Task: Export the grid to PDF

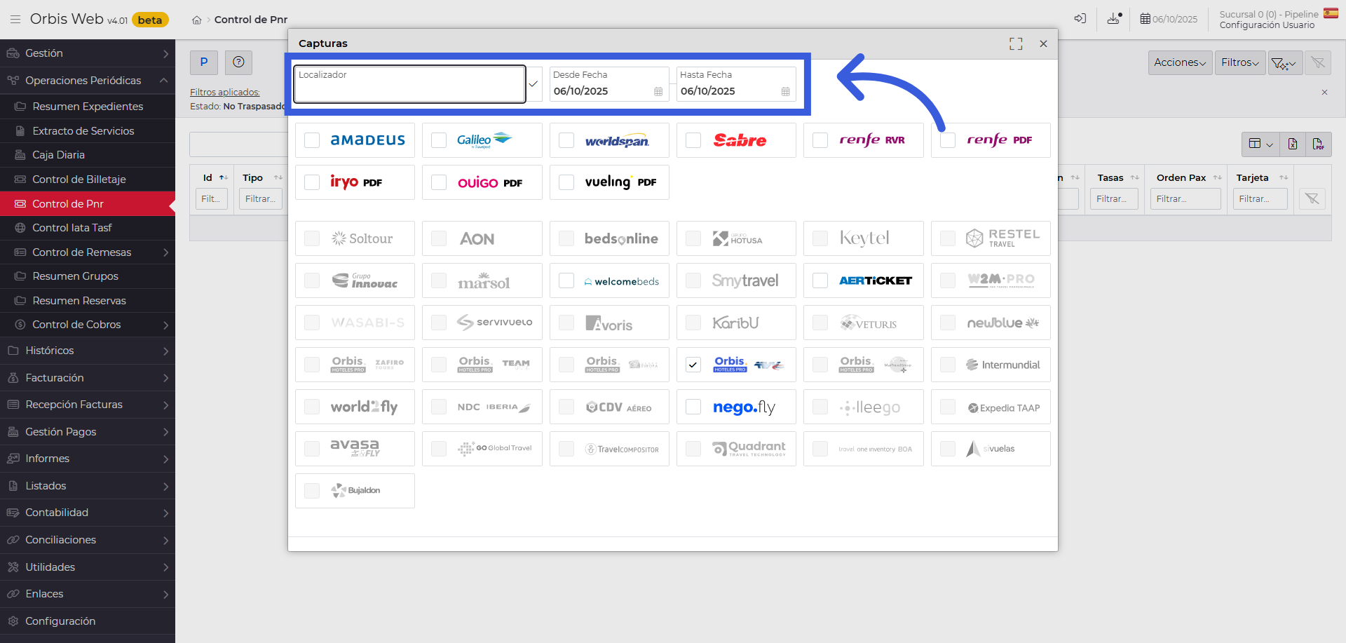Action: [x=1319, y=144]
